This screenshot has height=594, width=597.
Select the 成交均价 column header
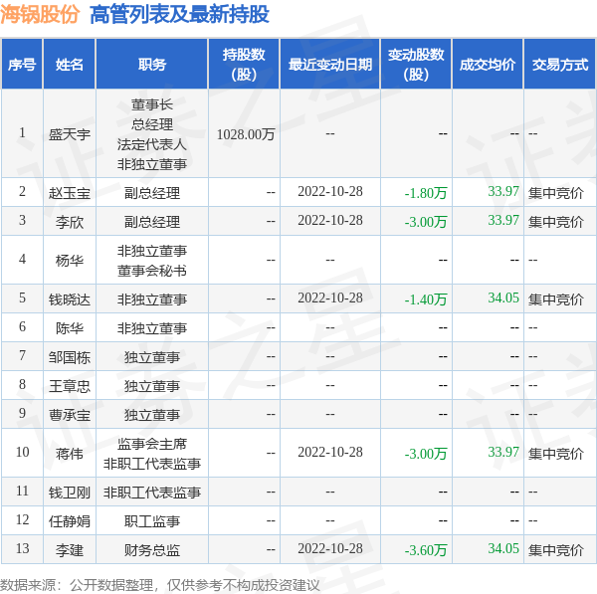(x=488, y=65)
